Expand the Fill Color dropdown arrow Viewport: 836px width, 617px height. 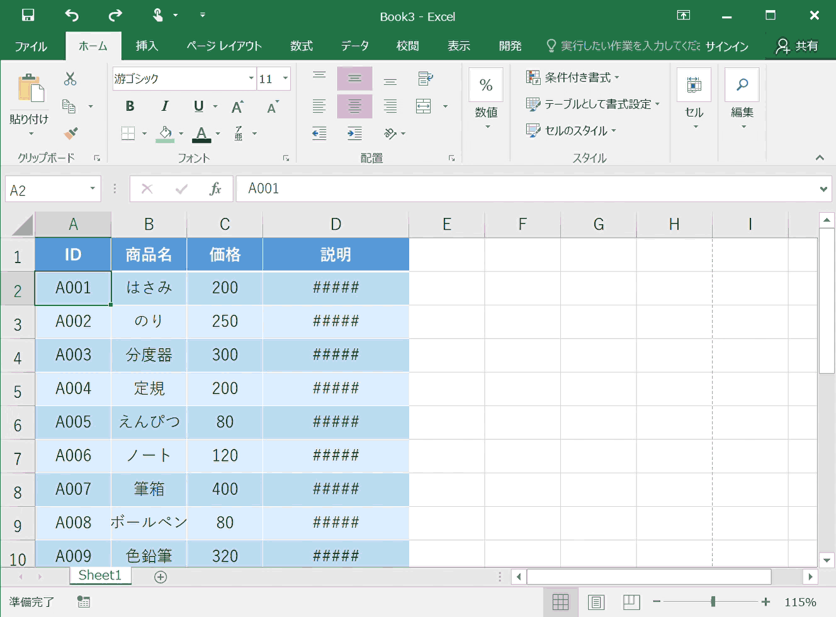(181, 133)
